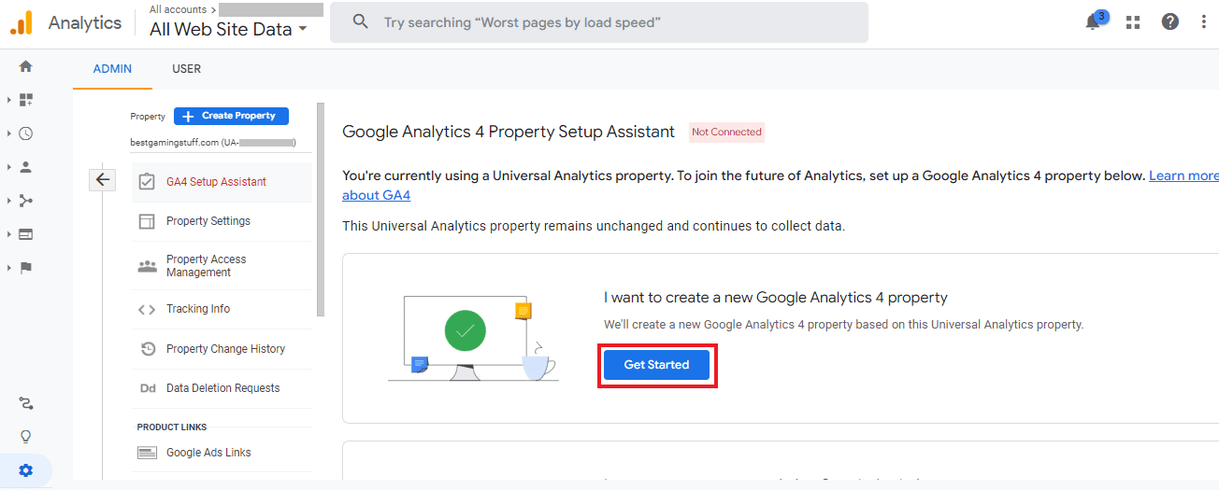Switch to the ADMIN tab

(x=113, y=69)
